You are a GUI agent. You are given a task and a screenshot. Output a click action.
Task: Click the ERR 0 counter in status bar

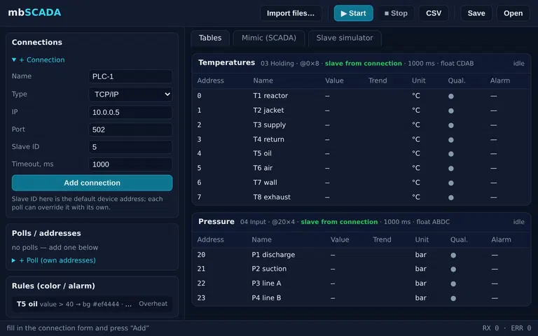(521, 328)
